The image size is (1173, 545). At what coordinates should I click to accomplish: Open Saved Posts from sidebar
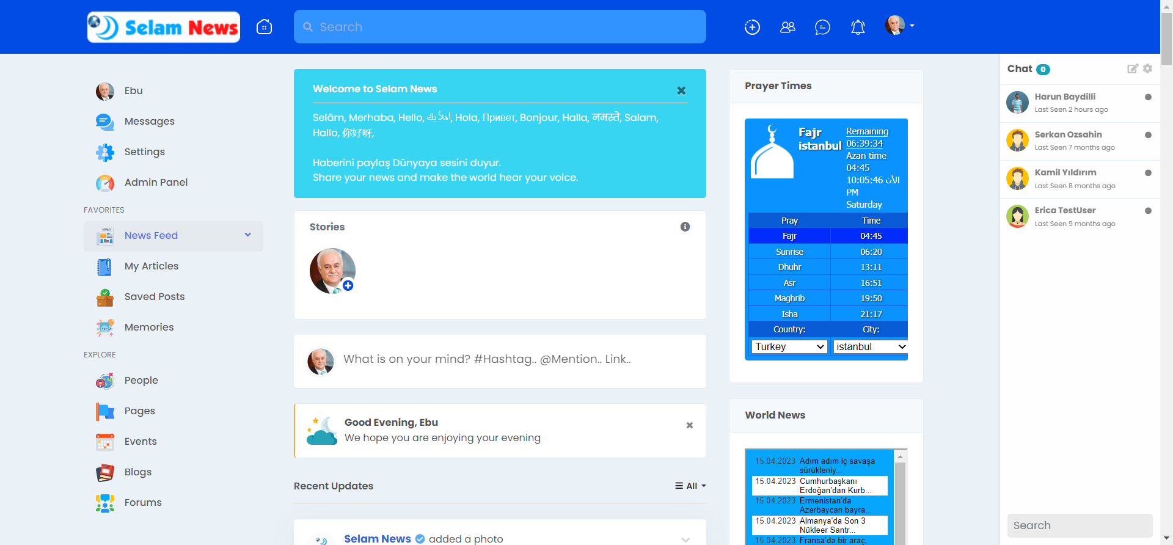154,296
